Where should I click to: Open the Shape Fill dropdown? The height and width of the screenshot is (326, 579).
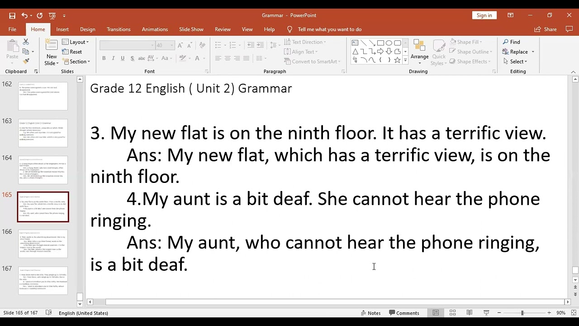point(466,42)
